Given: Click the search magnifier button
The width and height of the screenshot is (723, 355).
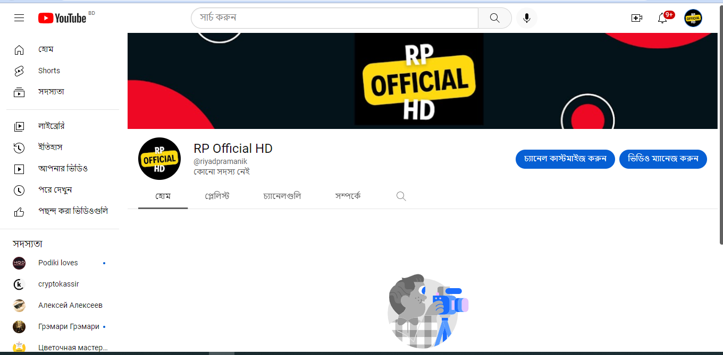Looking at the screenshot, I should [494, 18].
